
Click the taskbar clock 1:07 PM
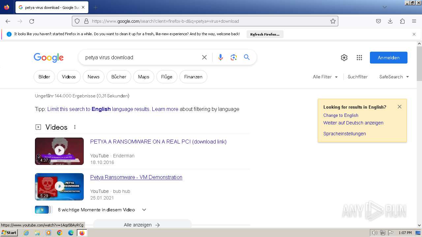405,233
